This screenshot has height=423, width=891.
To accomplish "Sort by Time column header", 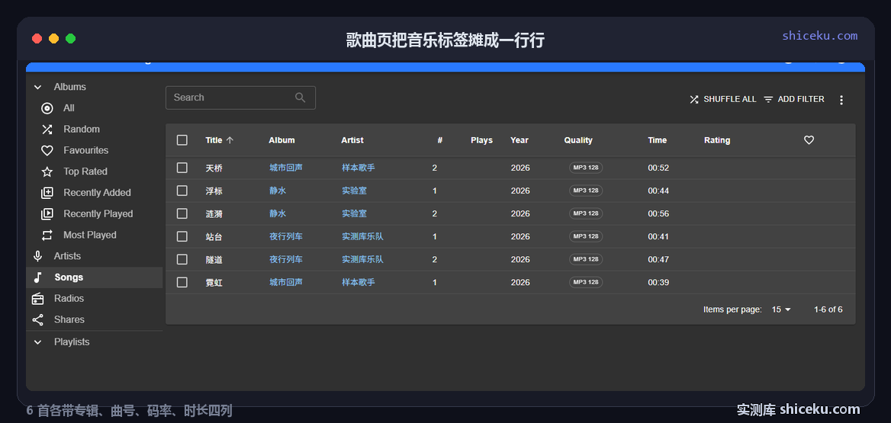I will pyautogui.click(x=658, y=140).
